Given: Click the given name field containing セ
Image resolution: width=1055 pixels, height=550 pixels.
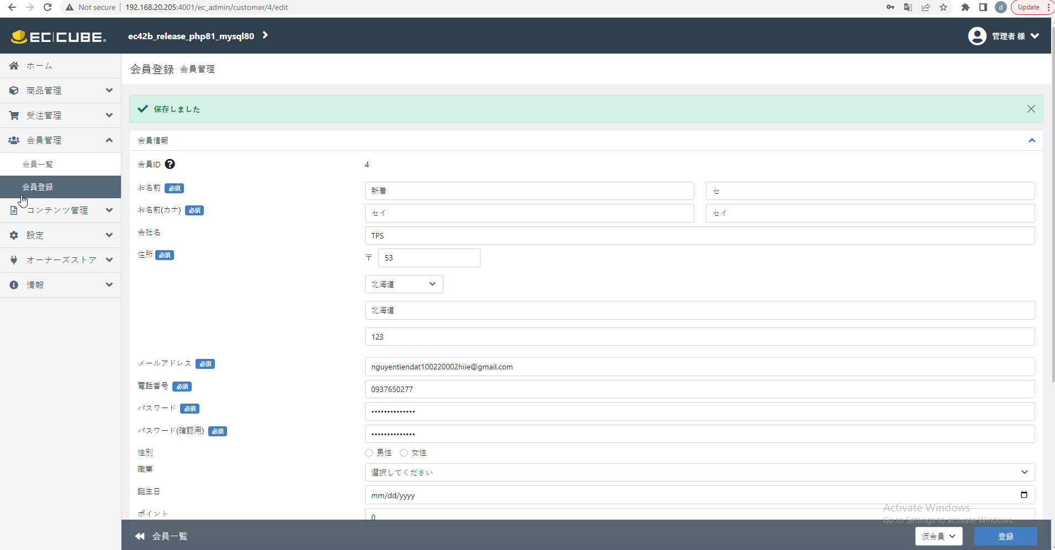Looking at the screenshot, I should [870, 191].
